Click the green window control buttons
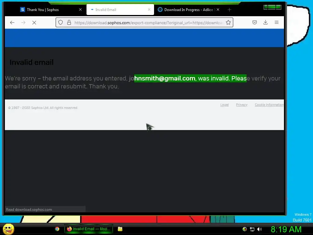The height and width of the screenshot is (235, 313). pos(272,7)
